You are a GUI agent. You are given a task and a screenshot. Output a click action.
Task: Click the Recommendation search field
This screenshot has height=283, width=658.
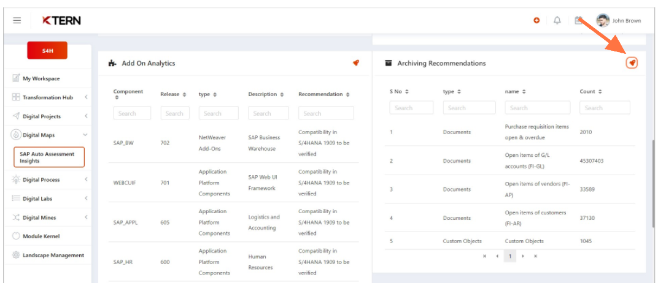(x=326, y=113)
